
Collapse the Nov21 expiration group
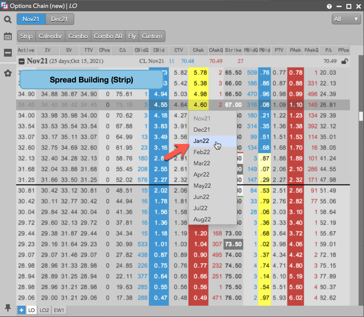21,61
